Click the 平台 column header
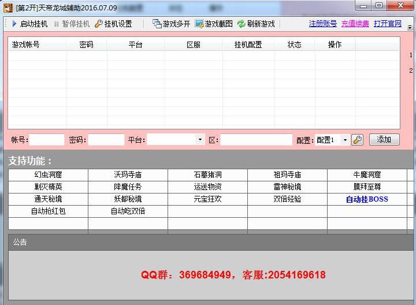 [x=136, y=44]
